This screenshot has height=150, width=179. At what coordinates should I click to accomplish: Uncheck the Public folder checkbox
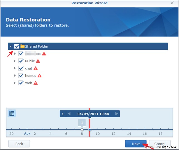pos(21,61)
